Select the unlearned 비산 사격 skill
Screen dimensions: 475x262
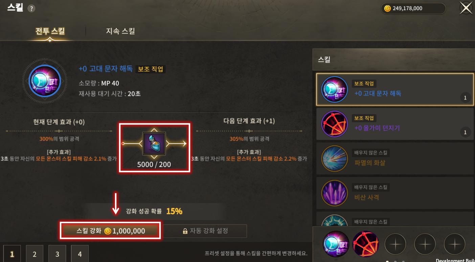[394, 193]
